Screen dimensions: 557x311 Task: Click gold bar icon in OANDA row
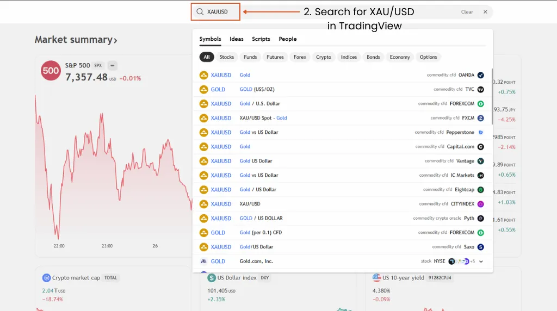[203, 75]
